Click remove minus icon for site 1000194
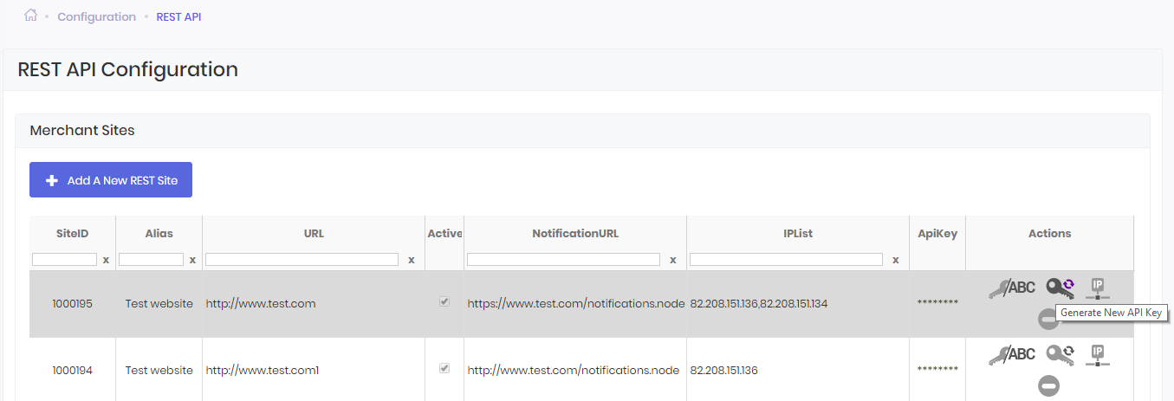1174x401 pixels. (1049, 385)
